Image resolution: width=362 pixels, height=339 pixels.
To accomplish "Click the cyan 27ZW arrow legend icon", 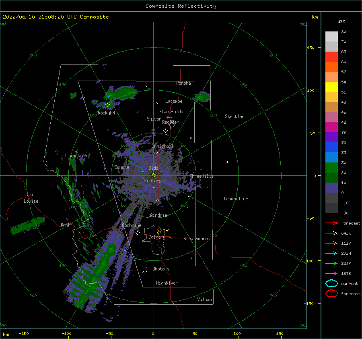I will point(331,254).
